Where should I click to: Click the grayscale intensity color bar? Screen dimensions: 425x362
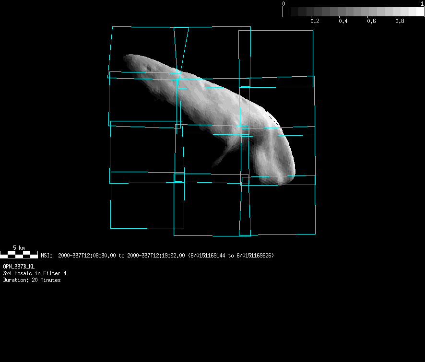354,12
